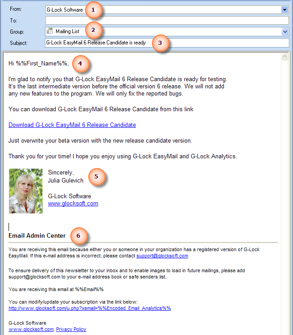
Task: Click numbered callout 3 marker
Action: [160, 43]
